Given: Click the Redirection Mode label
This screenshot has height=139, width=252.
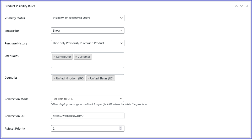Looking at the screenshot, I should pos(17,99).
